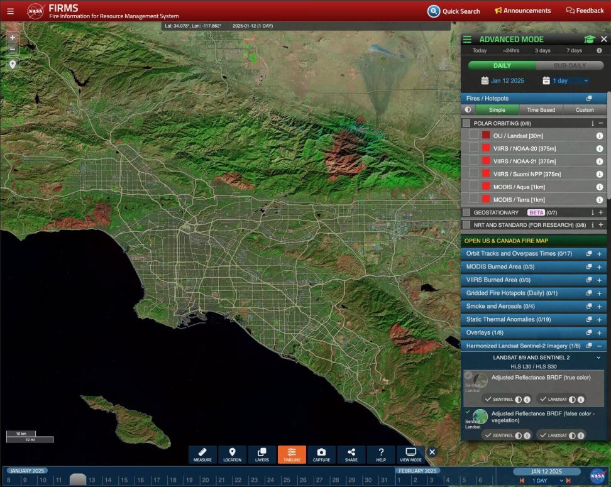The image size is (611, 487).
Task: Toggle LANDSAT for false color vegetation
Action: (x=553, y=435)
